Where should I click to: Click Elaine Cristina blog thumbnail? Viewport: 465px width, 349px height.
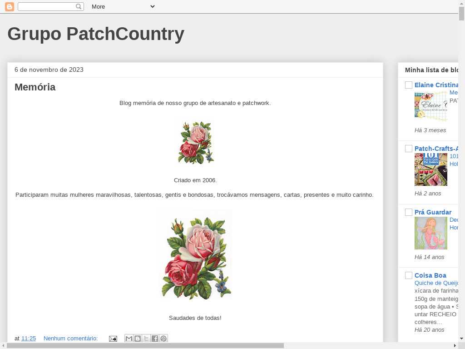(431, 106)
